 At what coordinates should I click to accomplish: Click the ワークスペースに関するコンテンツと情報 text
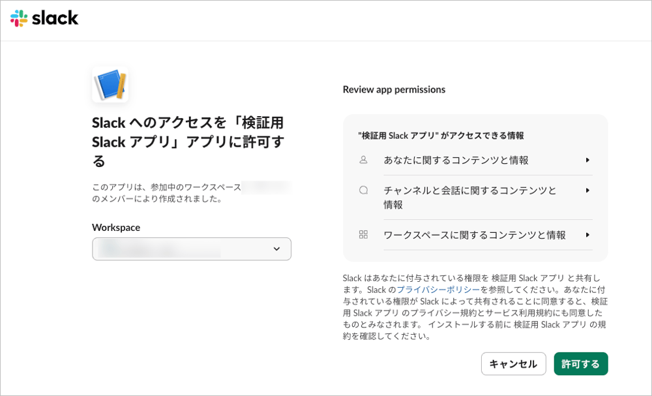[475, 235]
